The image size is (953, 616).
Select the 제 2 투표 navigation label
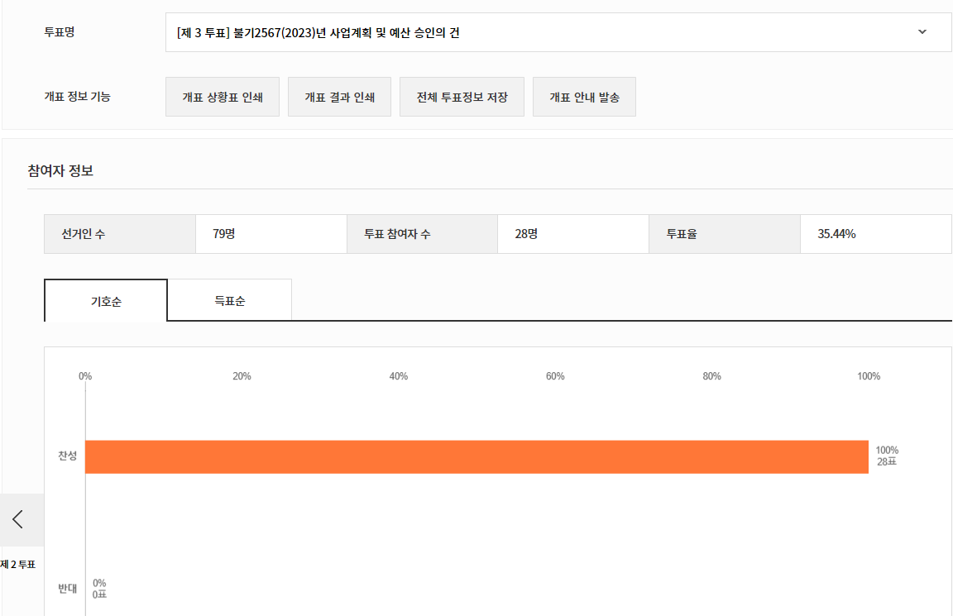18,565
